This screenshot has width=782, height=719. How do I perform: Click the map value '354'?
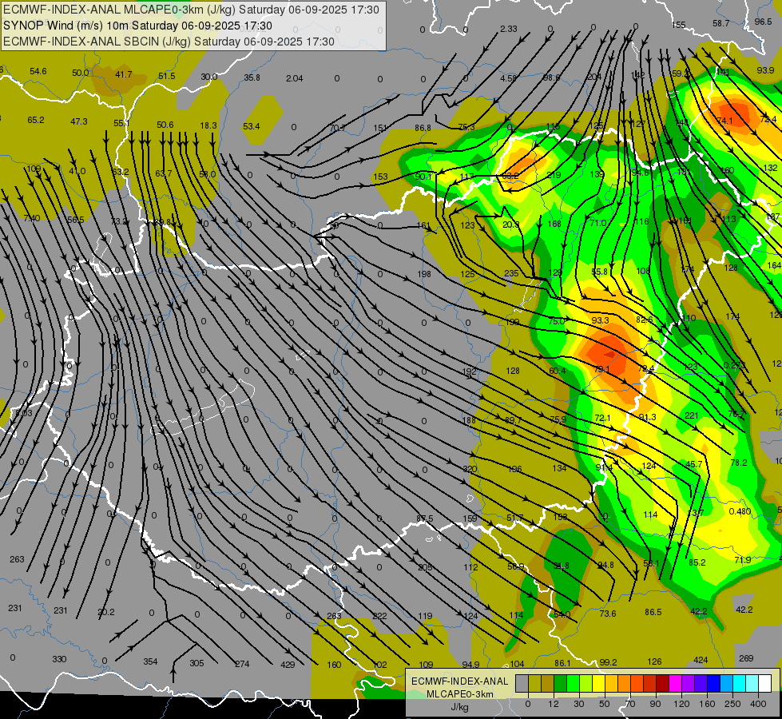click(x=150, y=661)
